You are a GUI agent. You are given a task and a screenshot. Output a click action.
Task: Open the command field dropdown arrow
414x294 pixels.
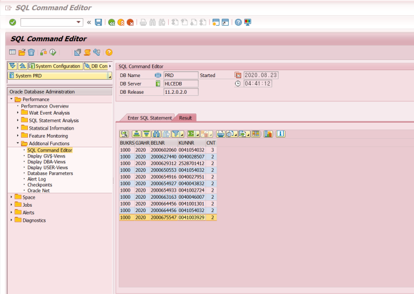pos(79,22)
